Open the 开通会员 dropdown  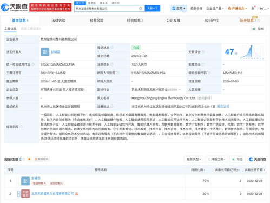(x=238, y=8)
